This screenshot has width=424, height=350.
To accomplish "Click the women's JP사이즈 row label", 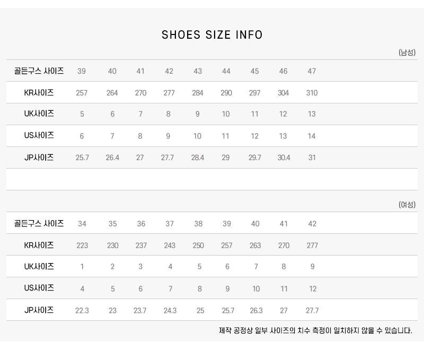I will [39, 310].
